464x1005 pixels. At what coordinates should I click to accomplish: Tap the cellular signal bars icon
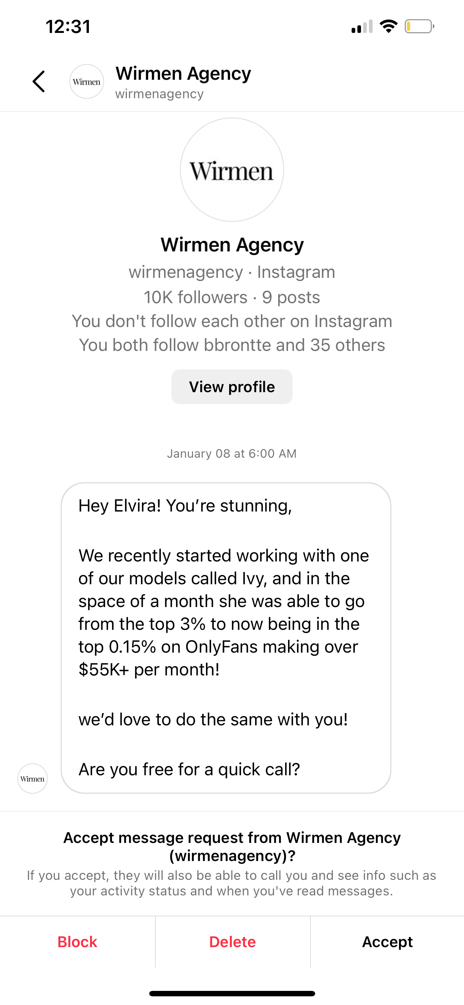click(x=362, y=26)
